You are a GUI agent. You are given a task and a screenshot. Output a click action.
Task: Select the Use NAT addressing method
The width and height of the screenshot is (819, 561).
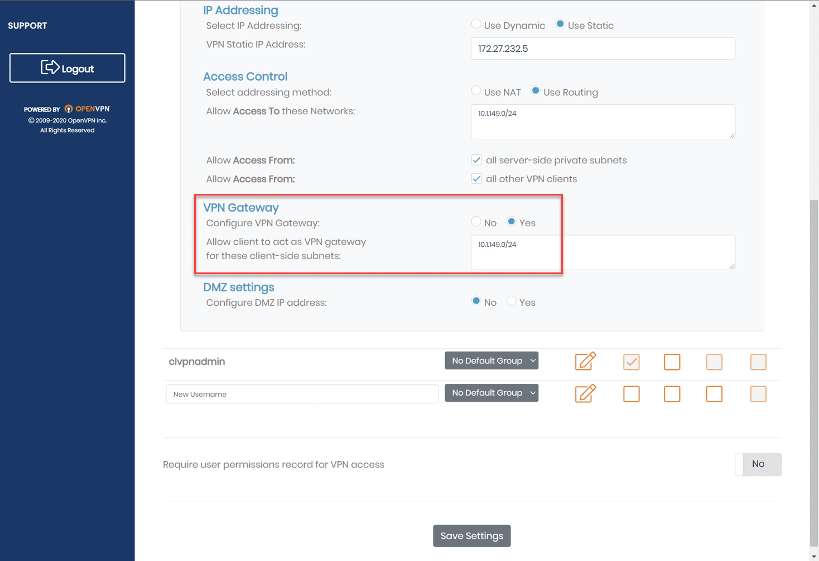[x=476, y=91]
